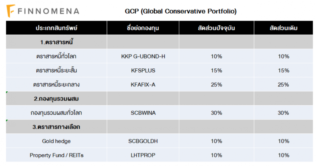
Task: Click the Finnomena logo
Action: point(43,11)
